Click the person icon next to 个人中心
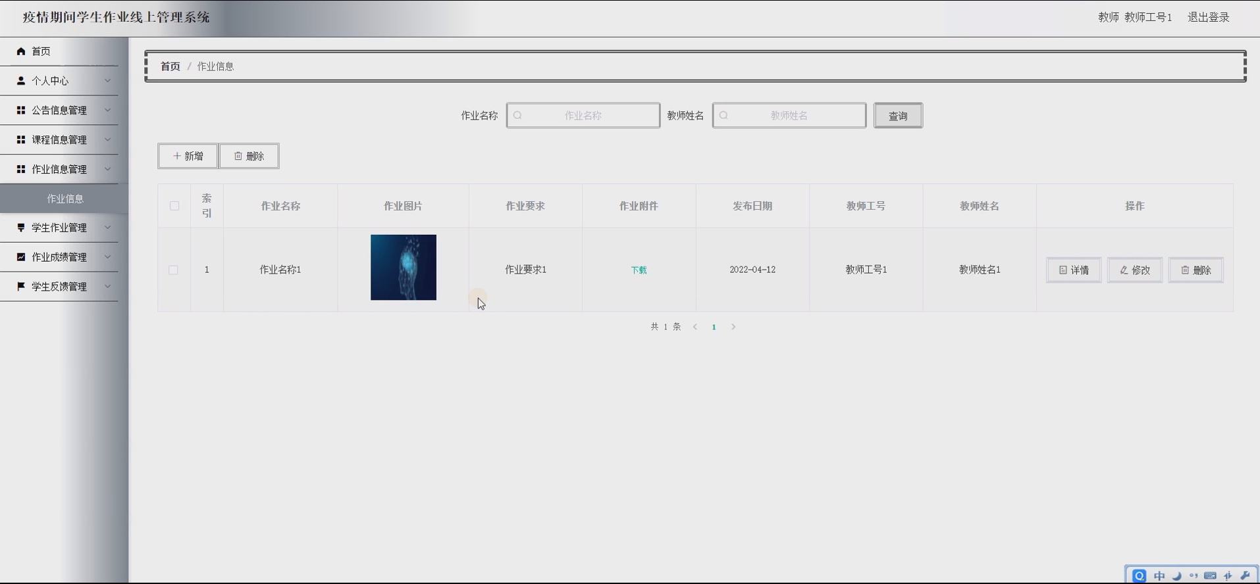This screenshot has height=584, width=1260. (x=21, y=81)
